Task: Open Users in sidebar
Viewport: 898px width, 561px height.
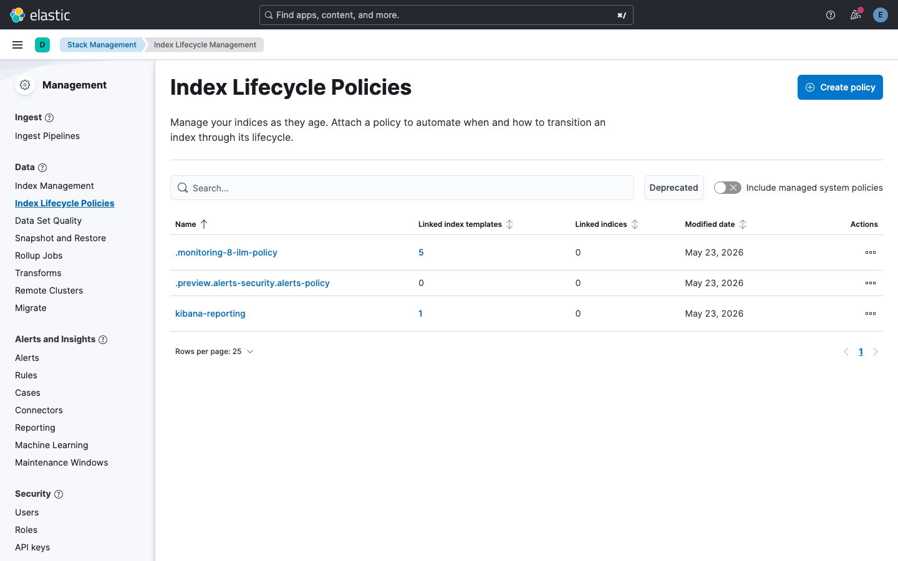Action: pos(27,512)
